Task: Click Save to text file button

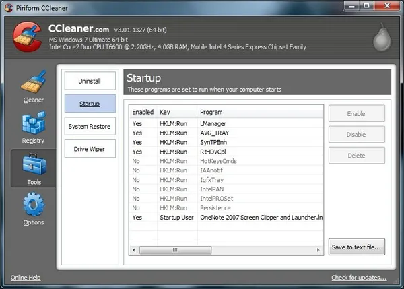Action: coord(357,247)
